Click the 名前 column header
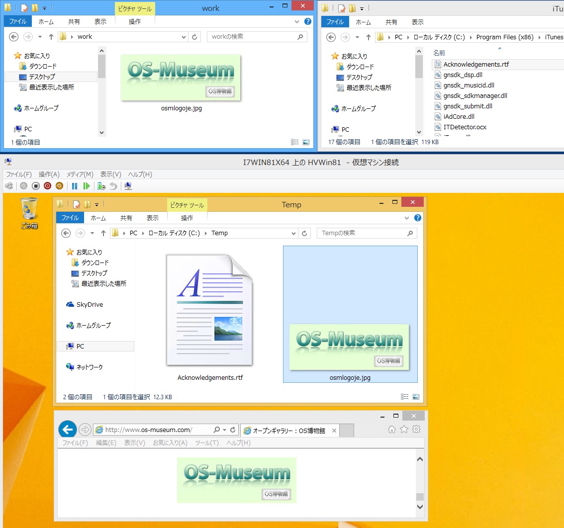 439,53
